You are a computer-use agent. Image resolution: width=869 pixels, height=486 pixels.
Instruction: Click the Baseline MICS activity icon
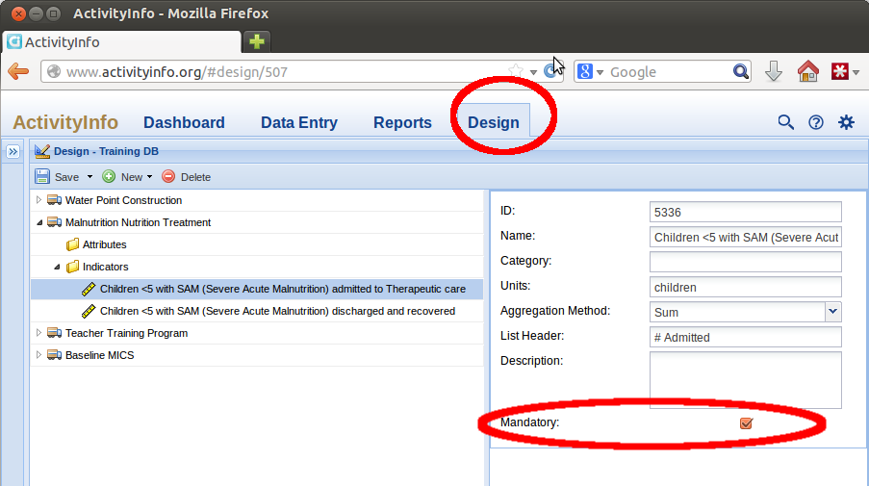[x=54, y=355]
